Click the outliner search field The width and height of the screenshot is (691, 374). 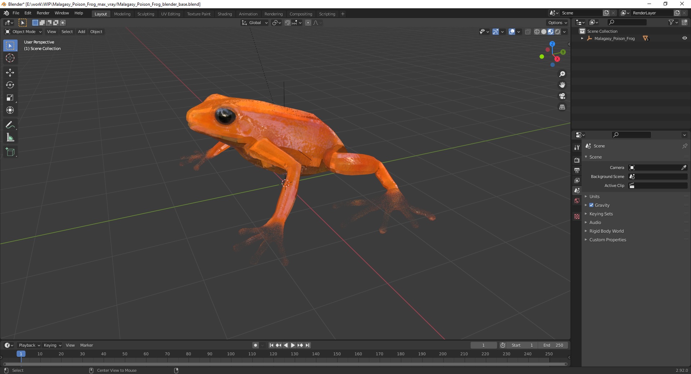pos(627,22)
